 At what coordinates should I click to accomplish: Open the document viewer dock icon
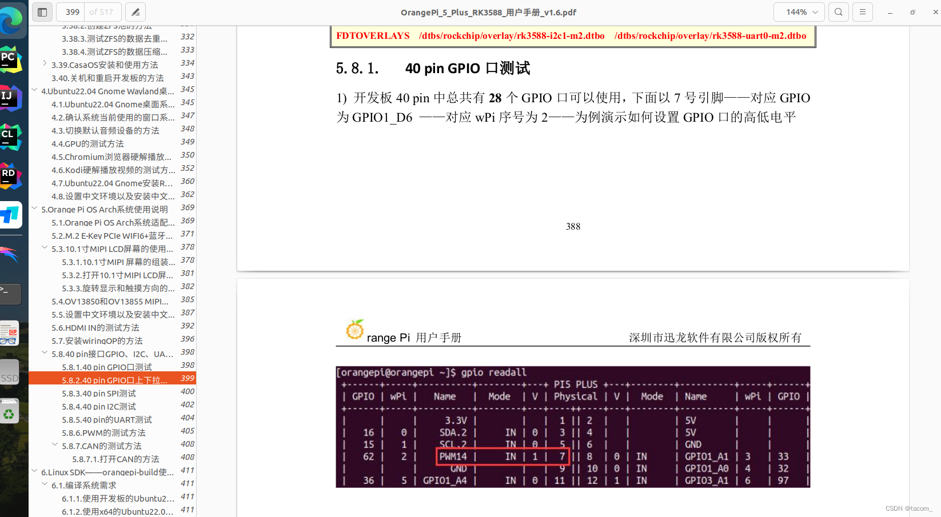click(10, 333)
